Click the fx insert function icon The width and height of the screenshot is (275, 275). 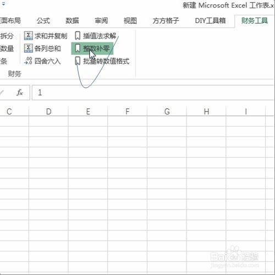(x=20, y=92)
